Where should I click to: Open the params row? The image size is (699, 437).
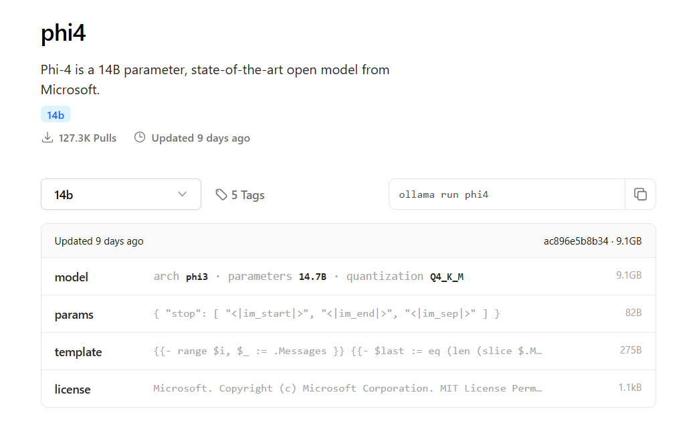point(348,313)
